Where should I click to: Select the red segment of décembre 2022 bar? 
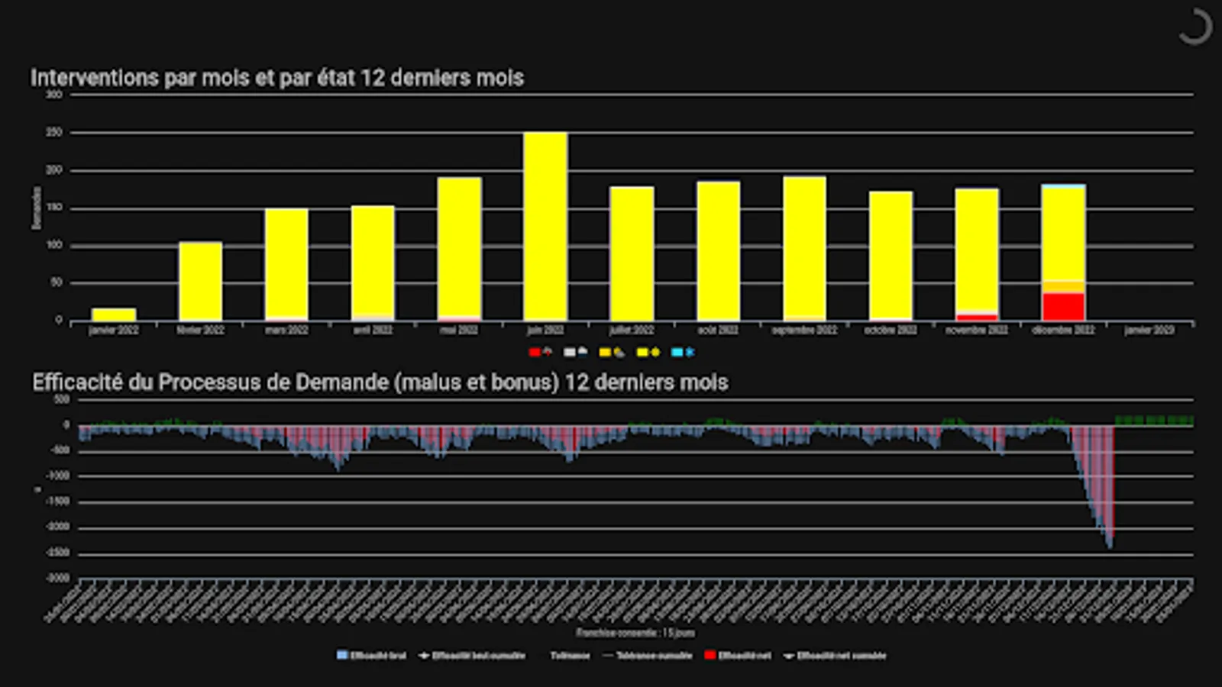point(1063,307)
